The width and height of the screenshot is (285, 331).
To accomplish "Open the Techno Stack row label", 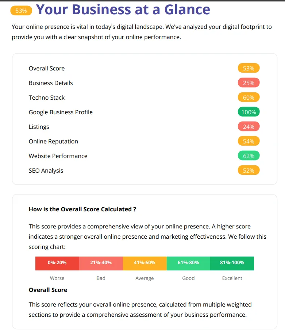I will [47, 97].
